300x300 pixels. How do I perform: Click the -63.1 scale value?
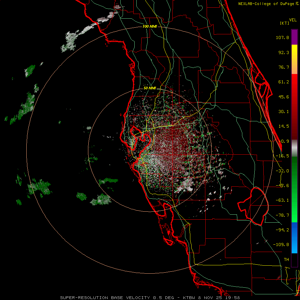click(x=282, y=200)
